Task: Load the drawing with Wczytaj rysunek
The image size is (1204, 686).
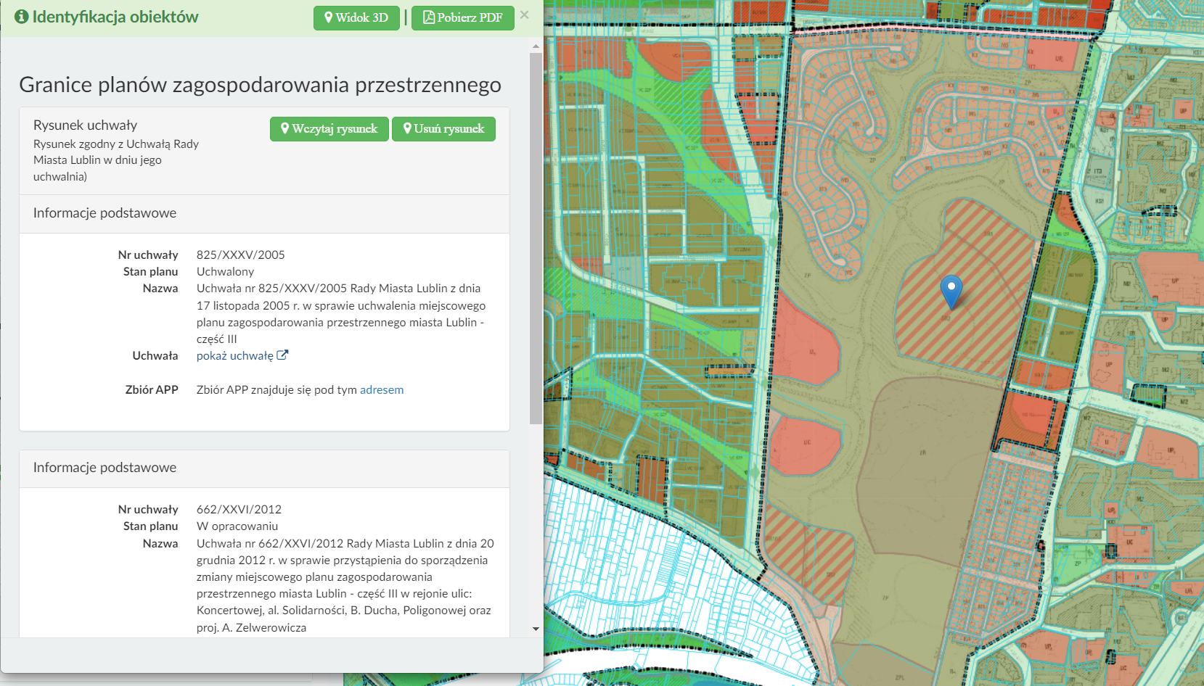Action: point(329,129)
